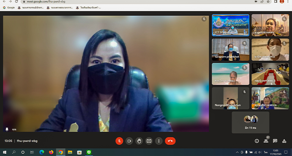
Task: Open the Activities panel
Action: click(x=284, y=141)
